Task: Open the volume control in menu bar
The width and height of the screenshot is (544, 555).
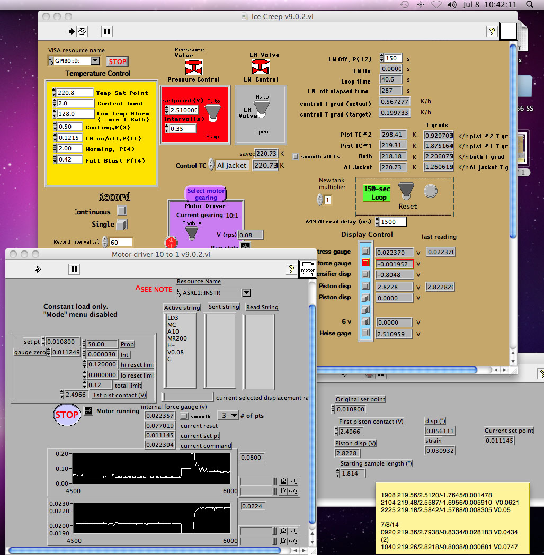Action: [x=452, y=5]
